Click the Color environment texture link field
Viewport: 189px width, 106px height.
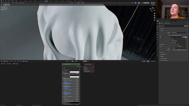178,35
